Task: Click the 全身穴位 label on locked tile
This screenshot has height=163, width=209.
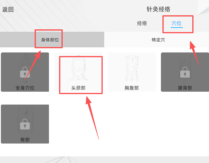Action: coord(25,88)
